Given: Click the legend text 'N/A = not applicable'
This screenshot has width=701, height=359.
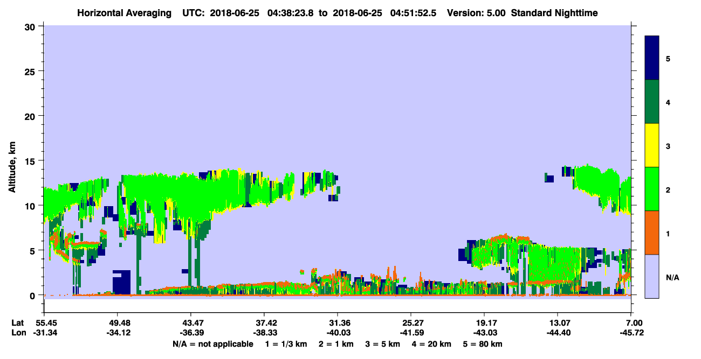Looking at the screenshot, I should (212, 344).
